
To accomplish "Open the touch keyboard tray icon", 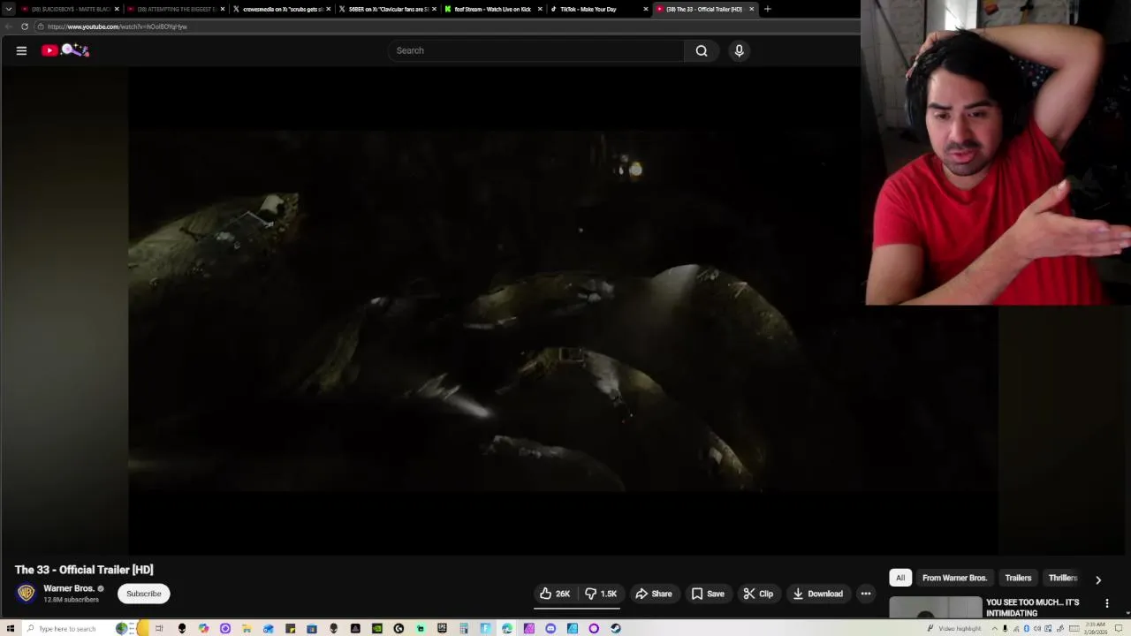I will (x=1074, y=628).
